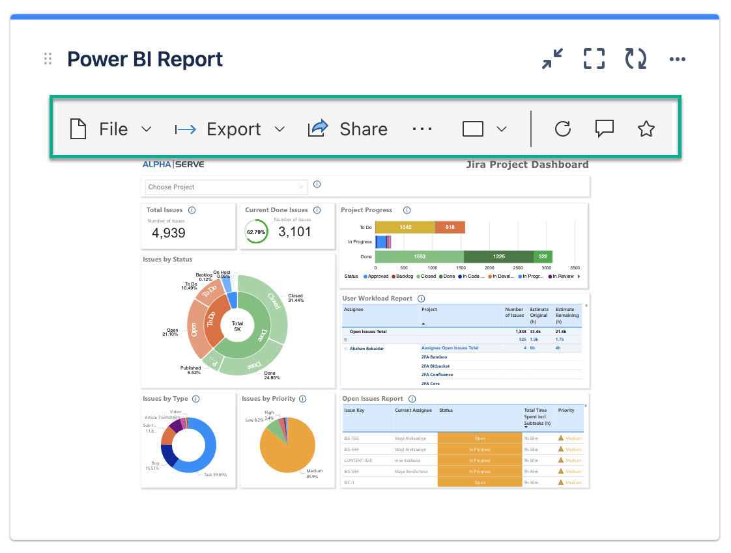Refresh the report with circular arrow
Screen dimensions: 731x553
[562, 129]
